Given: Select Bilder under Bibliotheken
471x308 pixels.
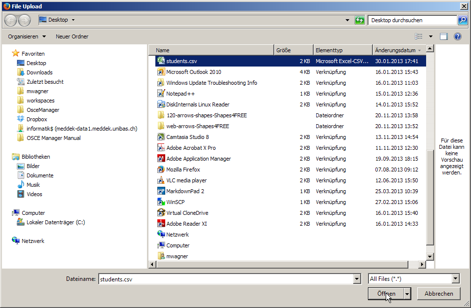Looking at the screenshot, I should pyautogui.click(x=33, y=166).
